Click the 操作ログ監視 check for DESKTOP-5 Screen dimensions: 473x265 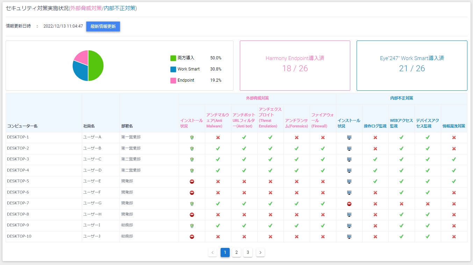coord(375,182)
